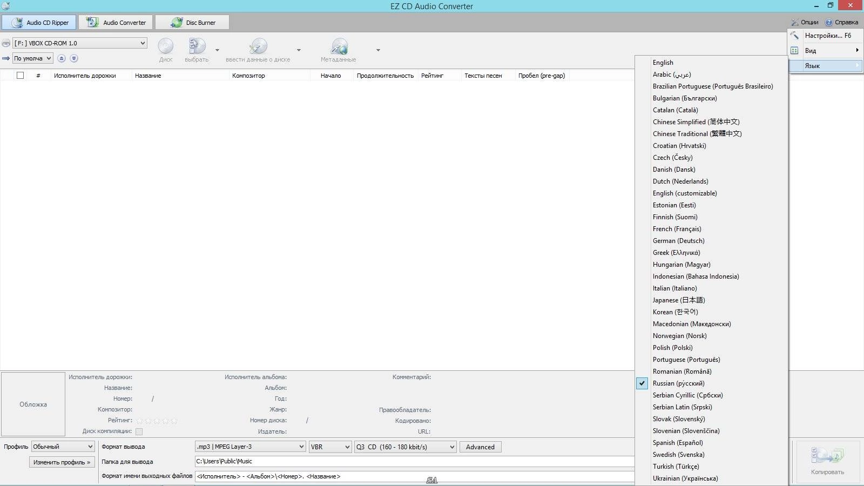The width and height of the screenshot is (864, 486).
Task: Open the Опции menu
Action: (x=805, y=22)
